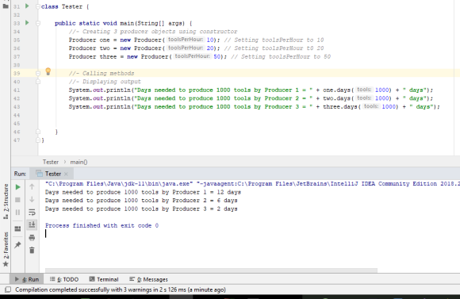Click 'two.days' call on line 42
The width and height of the screenshot is (460, 299).
pyautogui.click(x=336, y=98)
